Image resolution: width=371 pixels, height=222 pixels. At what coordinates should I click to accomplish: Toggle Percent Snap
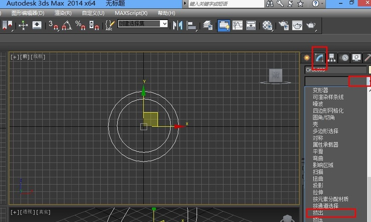(x=80, y=25)
